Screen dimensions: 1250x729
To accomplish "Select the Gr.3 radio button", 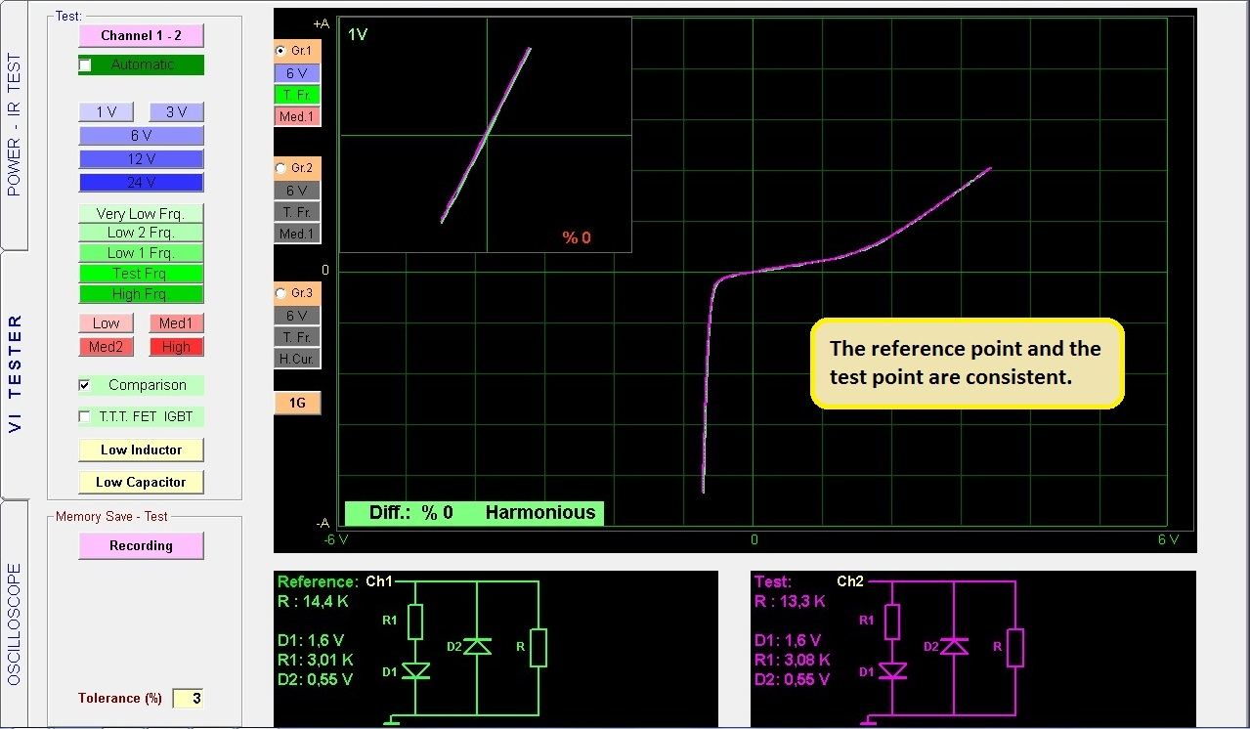I will 281,293.
